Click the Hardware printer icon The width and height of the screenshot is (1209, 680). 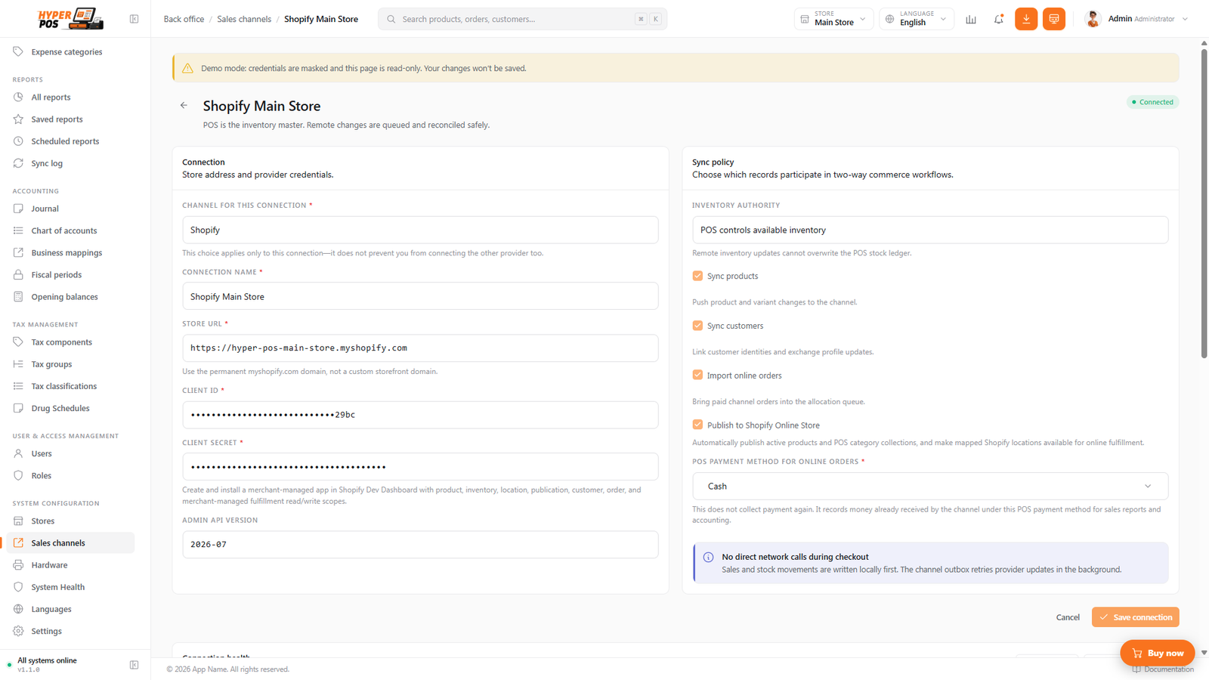[x=18, y=565]
